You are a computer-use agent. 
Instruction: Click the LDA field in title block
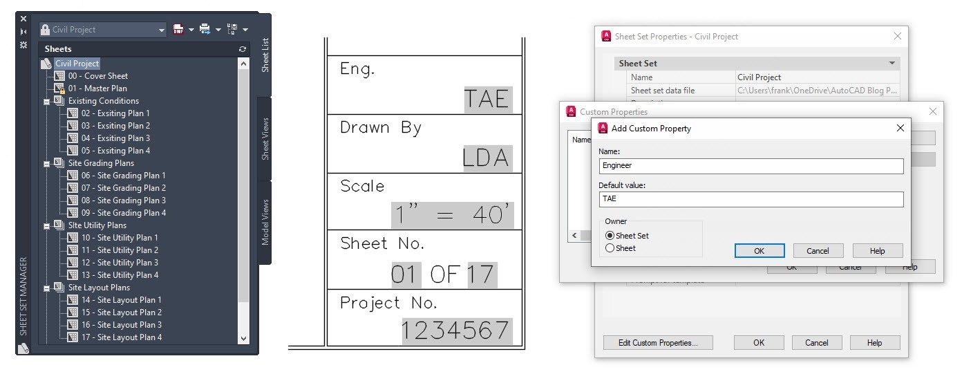tap(487, 158)
